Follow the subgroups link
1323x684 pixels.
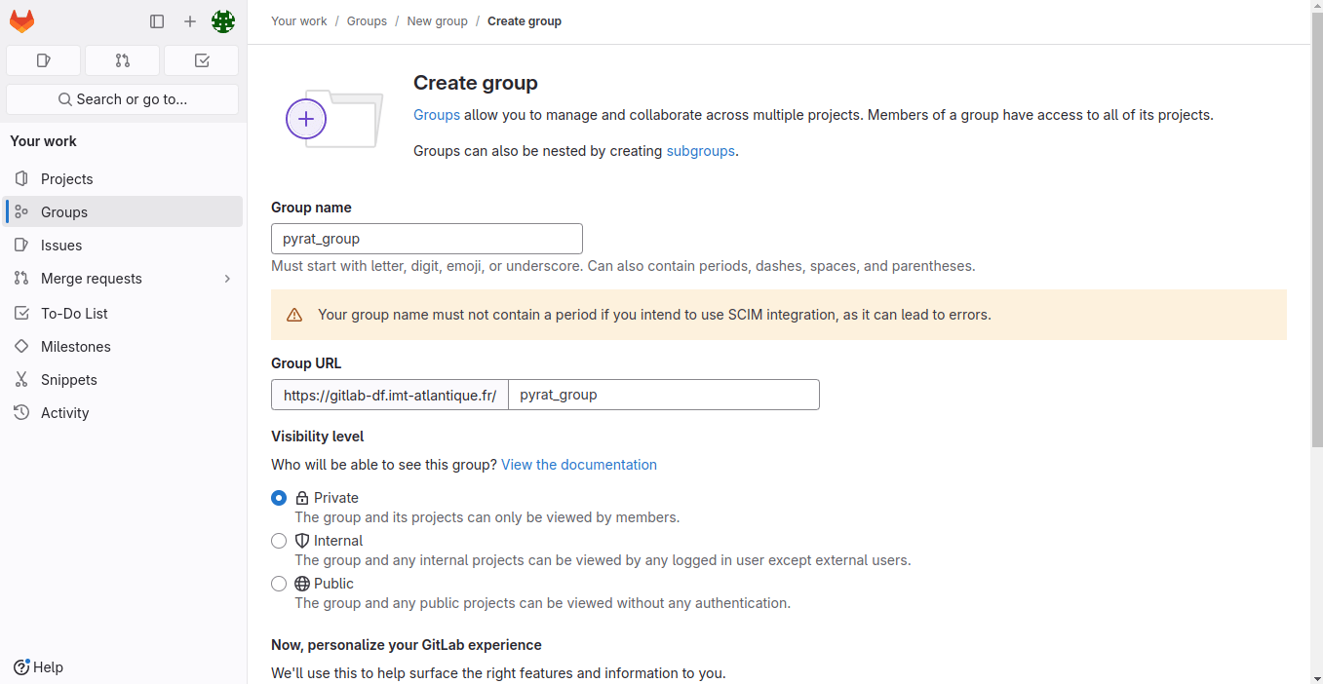tap(700, 151)
